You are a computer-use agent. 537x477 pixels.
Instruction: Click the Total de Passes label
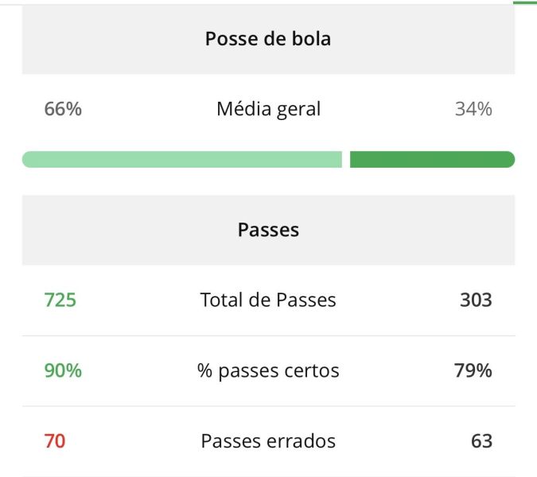pos(268,300)
